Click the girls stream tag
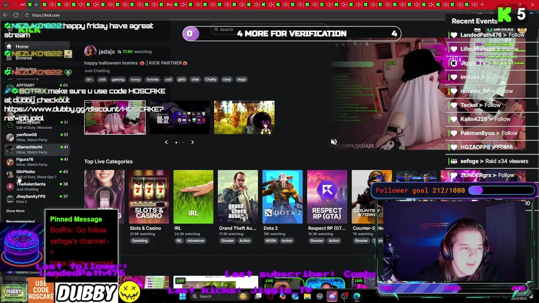The width and height of the screenshot is (539, 303). (x=181, y=79)
